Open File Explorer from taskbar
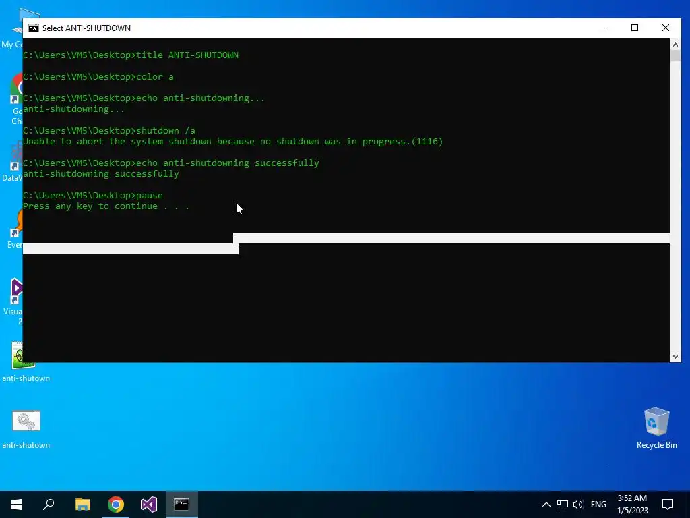 82,505
